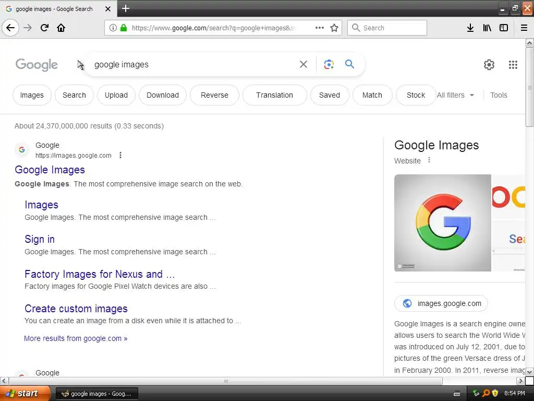This screenshot has height=401, width=534.
Task: Select the Download filter chip
Action: (163, 95)
